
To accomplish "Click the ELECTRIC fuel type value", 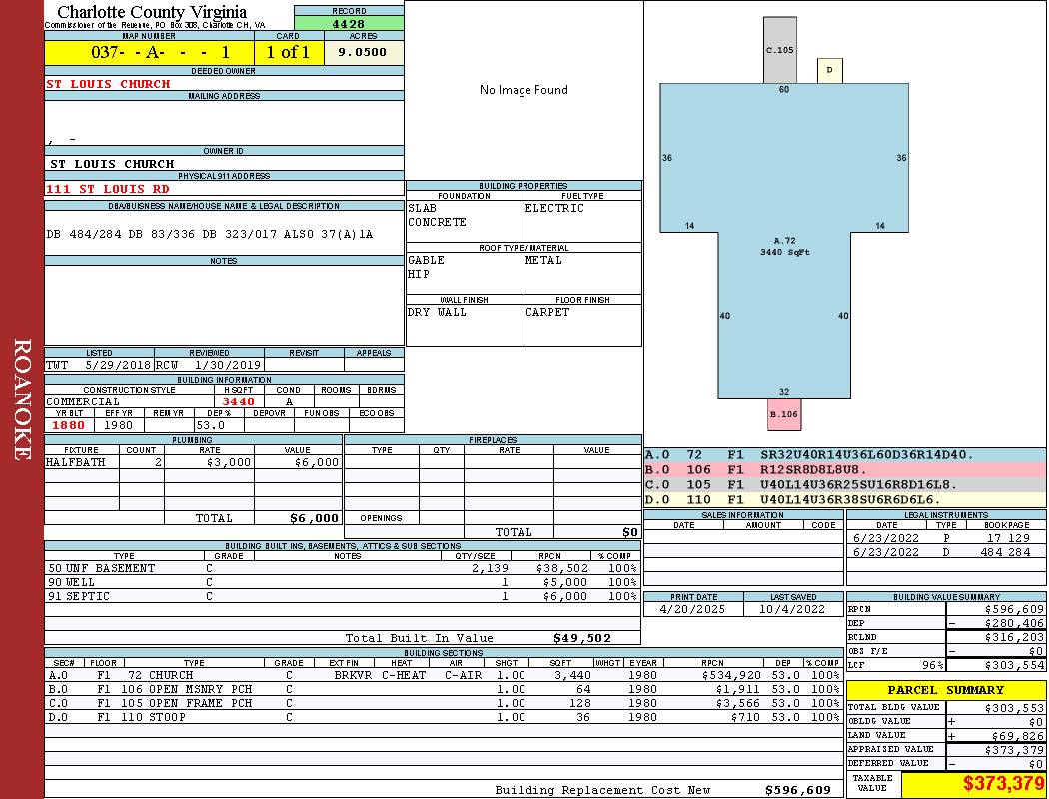I will coord(554,208).
